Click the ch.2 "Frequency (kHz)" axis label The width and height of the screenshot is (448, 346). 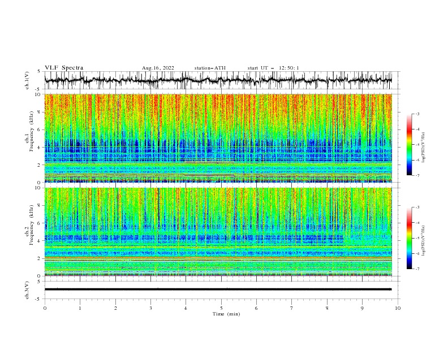pos(32,225)
